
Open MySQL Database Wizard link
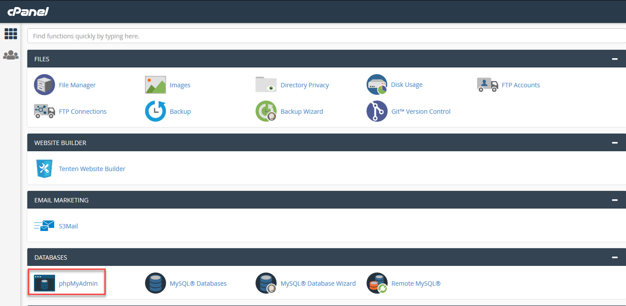pyautogui.click(x=318, y=284)
